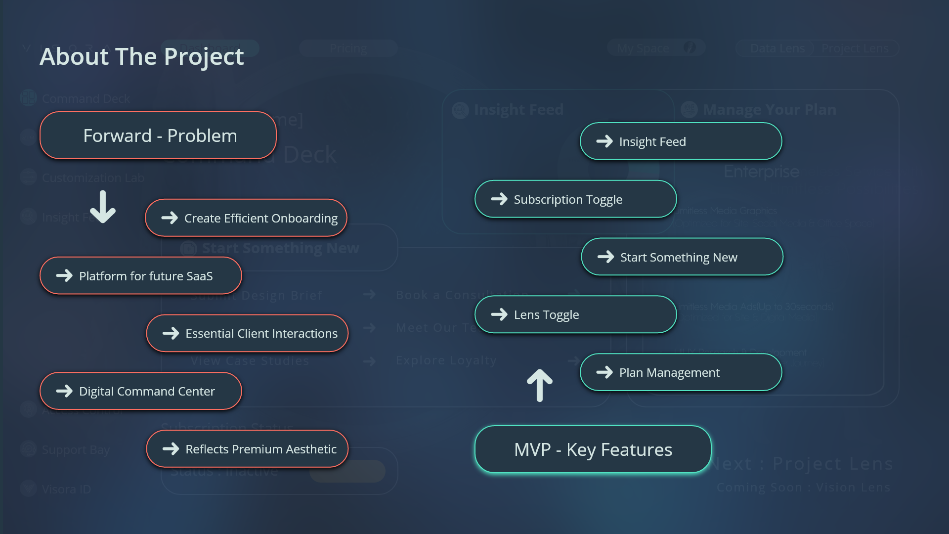Click the arrow icon in Create Efficient Onboarding
The width and height of the screenshot is (949, 534).
pyautogui.click(x=170, y=218)
